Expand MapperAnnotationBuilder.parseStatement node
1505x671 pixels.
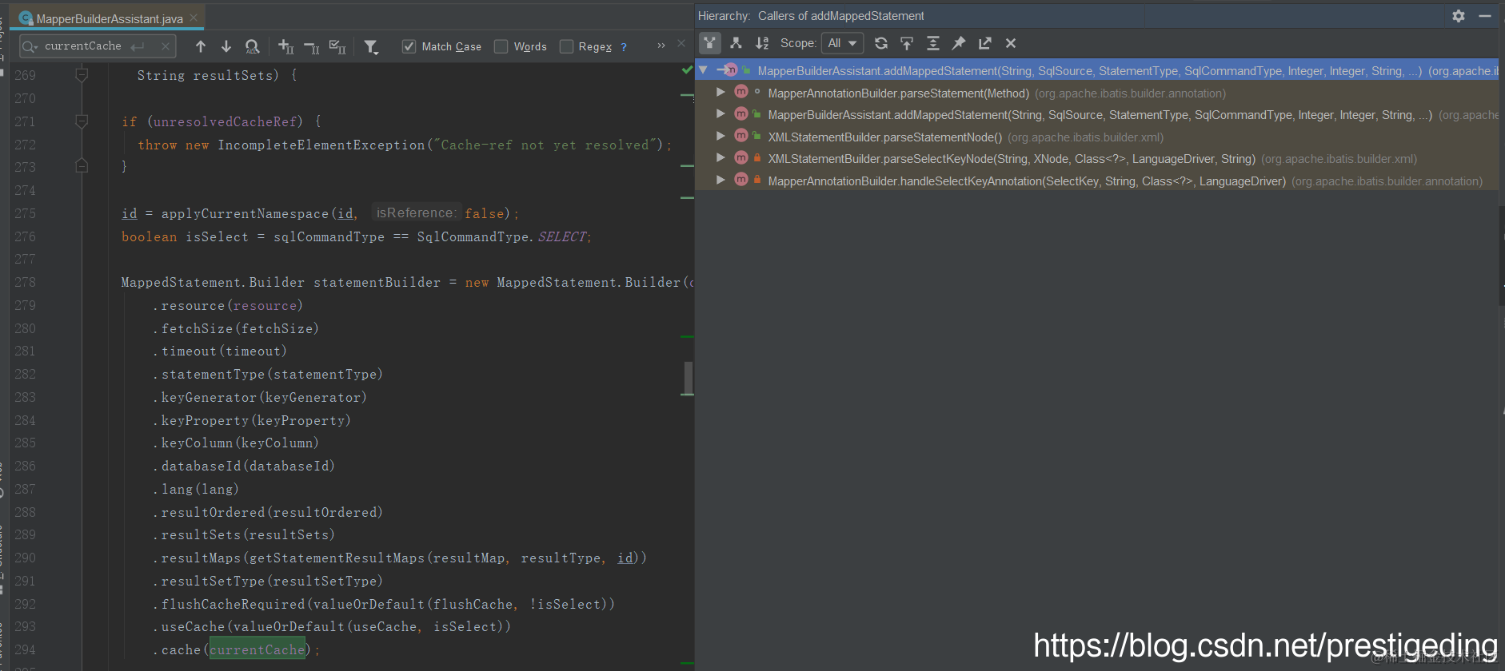(x=721, y=93)
